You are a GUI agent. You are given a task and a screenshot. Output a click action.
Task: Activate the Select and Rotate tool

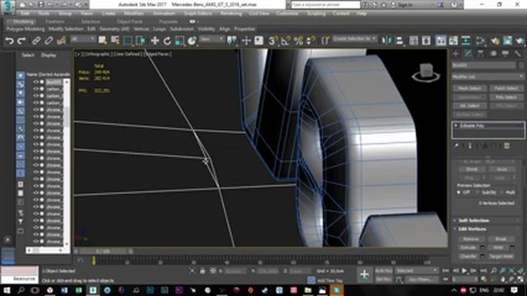click(x=167, y=40)
